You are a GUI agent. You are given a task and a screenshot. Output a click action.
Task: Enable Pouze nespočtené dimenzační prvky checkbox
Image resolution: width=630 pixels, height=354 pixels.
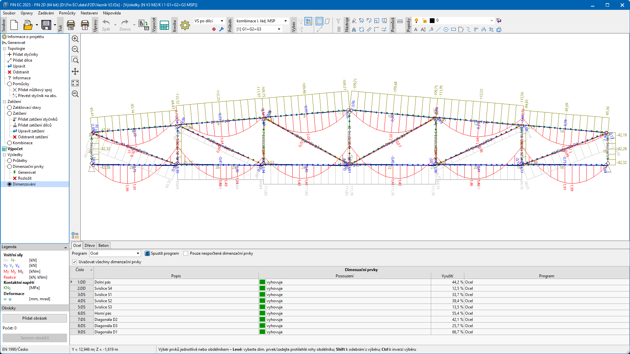(x=186, y=253)
